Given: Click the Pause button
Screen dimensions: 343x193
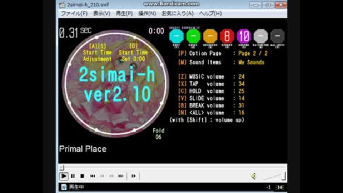Looking at the screenshot, I should 73,176.
